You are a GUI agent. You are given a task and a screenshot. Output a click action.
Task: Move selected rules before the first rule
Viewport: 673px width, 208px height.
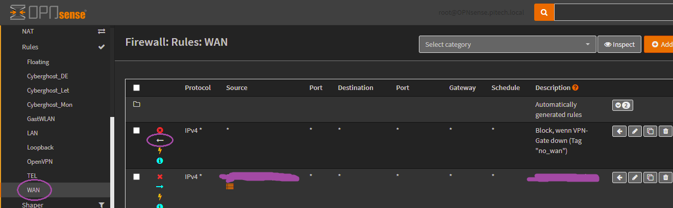point(619,132)
